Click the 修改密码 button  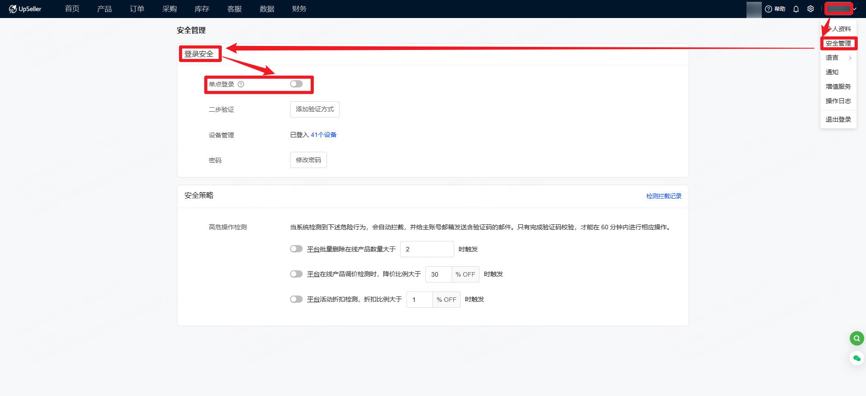[x=308, y=160]
